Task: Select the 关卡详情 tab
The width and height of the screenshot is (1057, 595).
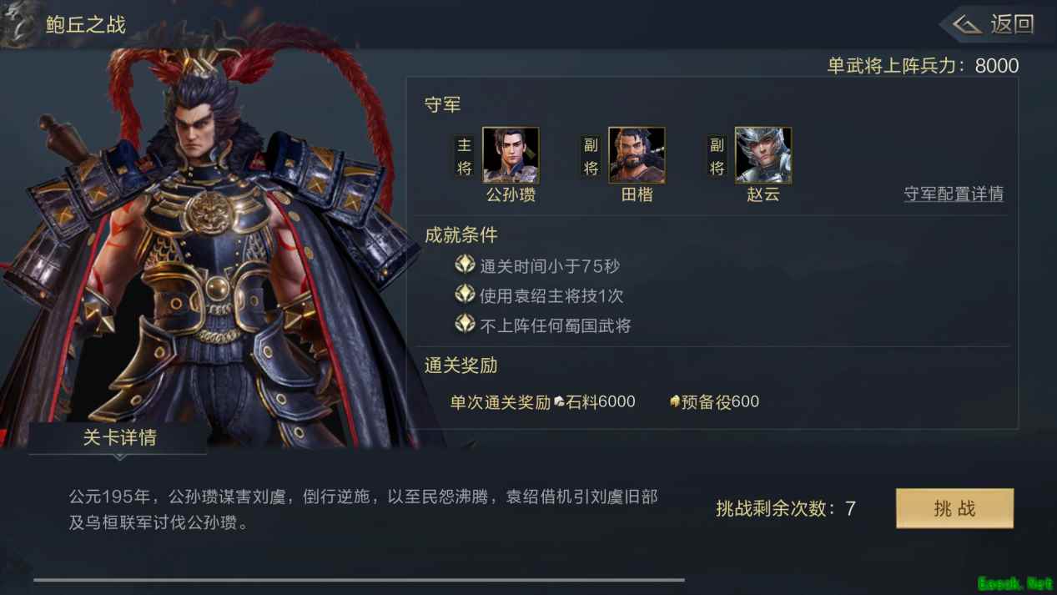Action: pyautogui.click(x=118, y=438)
